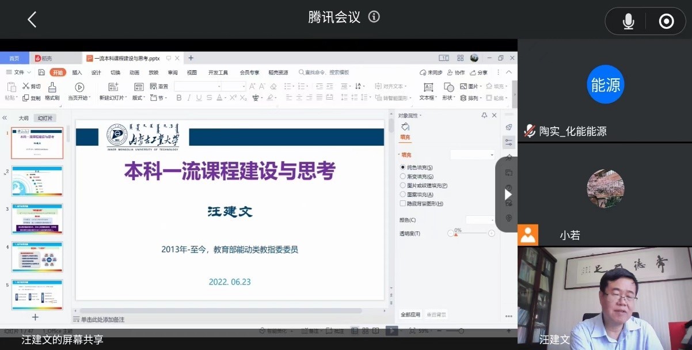Image resolution: width=692 pixels, height=350 pixels.
Task: Click the save icon next to 文件
Action: [41, 73]
